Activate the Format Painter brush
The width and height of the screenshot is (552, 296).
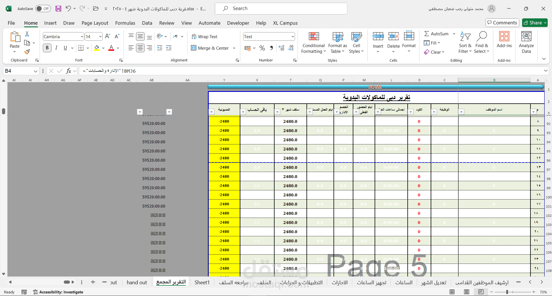(27, 52)
